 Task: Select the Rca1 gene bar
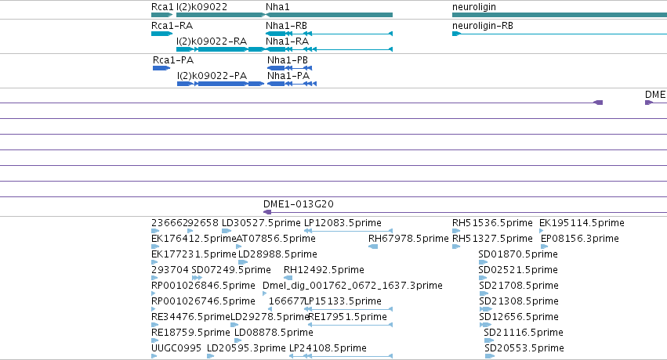coord(161,15)
